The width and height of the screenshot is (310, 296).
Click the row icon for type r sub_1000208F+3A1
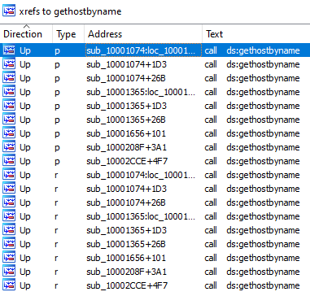[9, 272]
